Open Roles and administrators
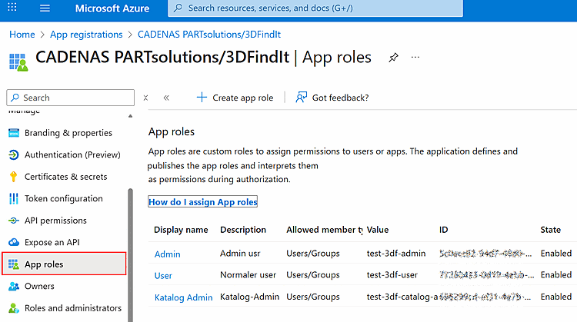 point(73,308)
